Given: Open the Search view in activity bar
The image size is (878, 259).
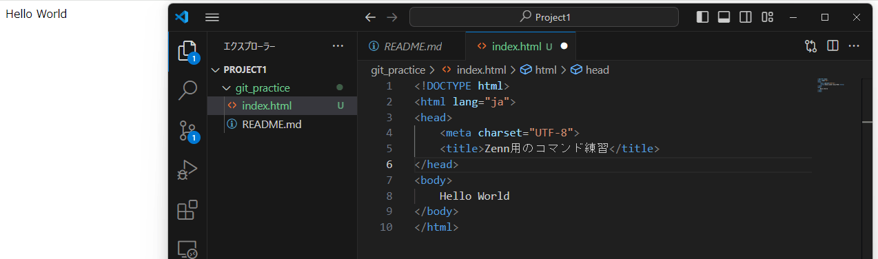Looking at the screenshot, I should (187, 90).
